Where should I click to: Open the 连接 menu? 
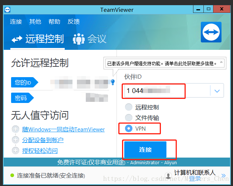pos(16,22)
